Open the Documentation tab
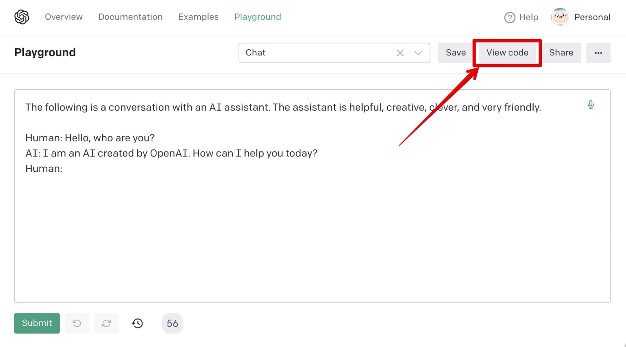The width and height of the screenshot is (626, 347). pyautogui.click(x=130, y=17)
